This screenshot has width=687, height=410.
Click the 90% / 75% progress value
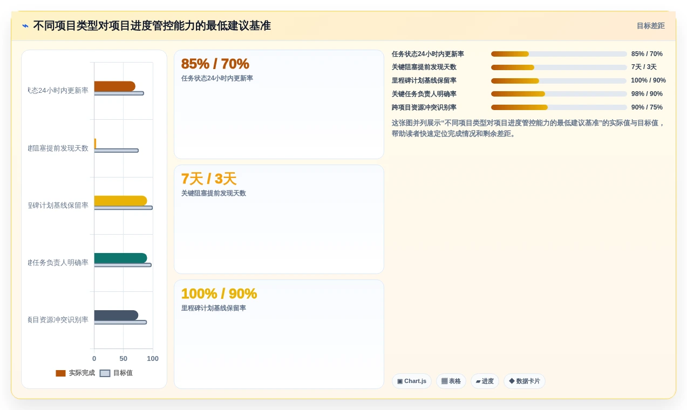point(647,107)
